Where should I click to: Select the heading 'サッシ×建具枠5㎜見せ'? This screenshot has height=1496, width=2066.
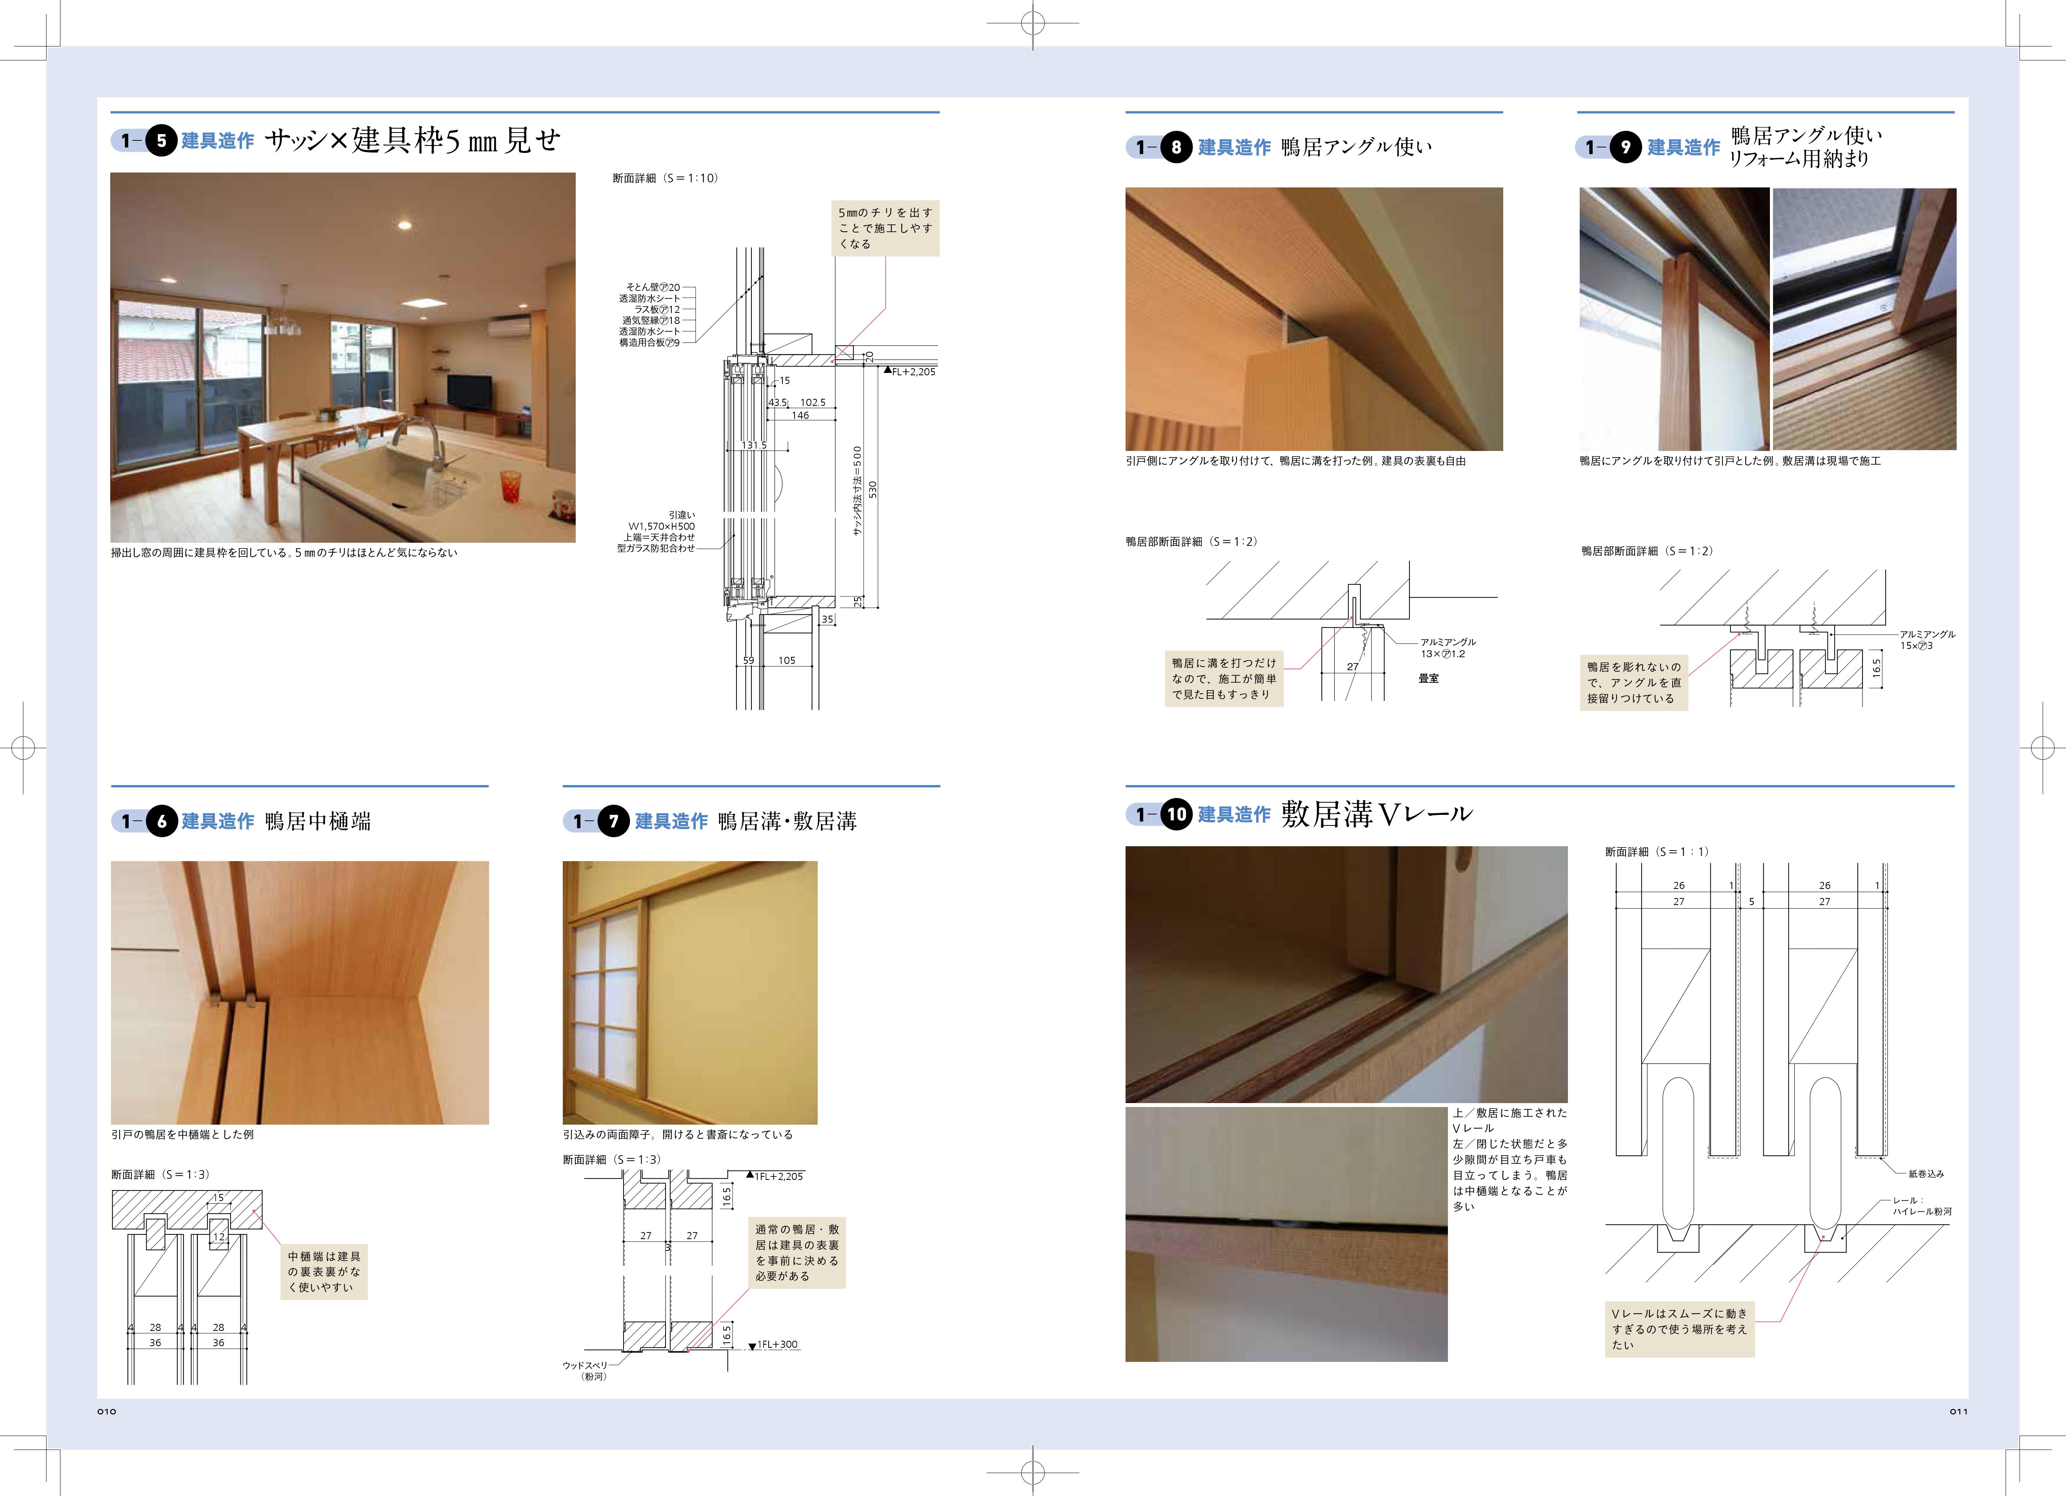click(412, 140)
